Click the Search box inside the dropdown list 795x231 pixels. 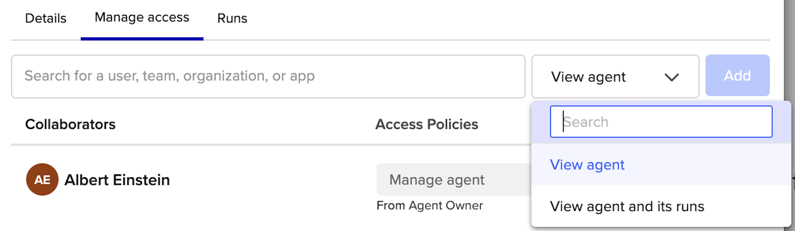661,122
